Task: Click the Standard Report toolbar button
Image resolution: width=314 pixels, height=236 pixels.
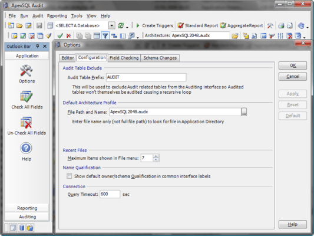Action: 198,25
